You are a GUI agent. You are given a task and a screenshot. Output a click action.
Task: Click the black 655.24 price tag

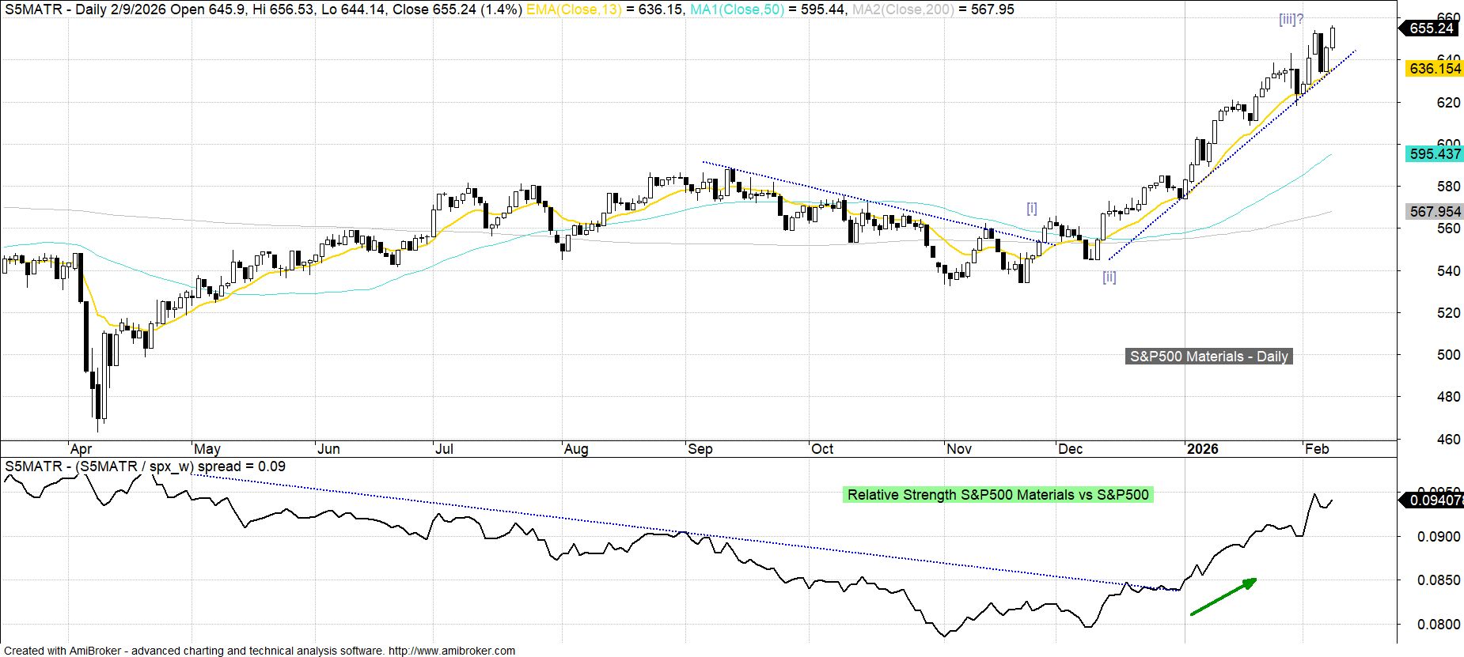point(1432,28)
